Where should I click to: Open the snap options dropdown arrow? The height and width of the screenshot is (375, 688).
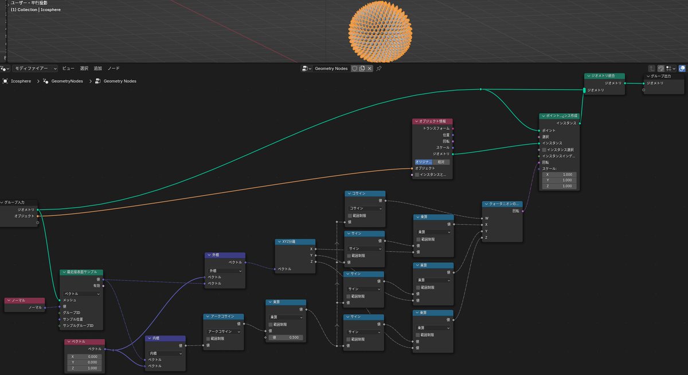pyautogui.click(x=674, y=68)
